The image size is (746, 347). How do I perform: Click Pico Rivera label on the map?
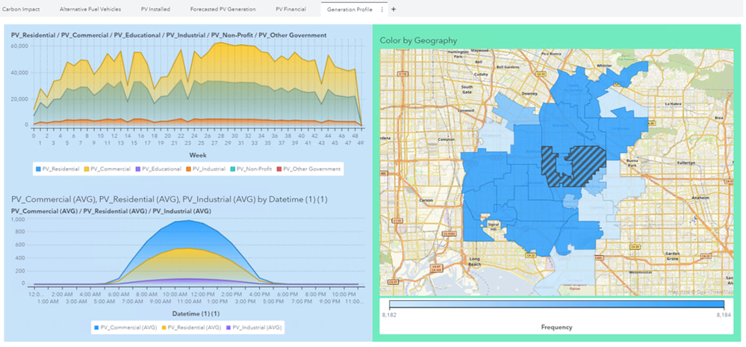click(550, 54)
